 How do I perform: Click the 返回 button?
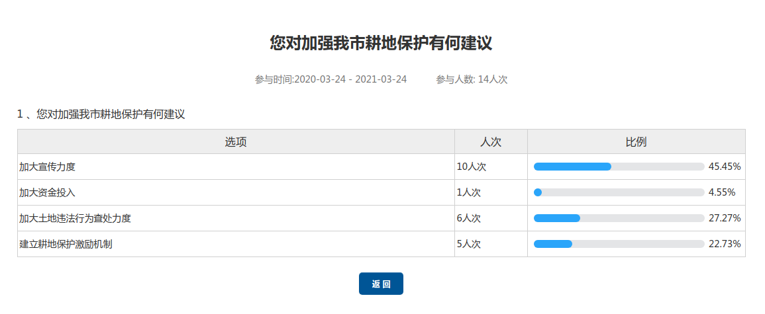381,284
